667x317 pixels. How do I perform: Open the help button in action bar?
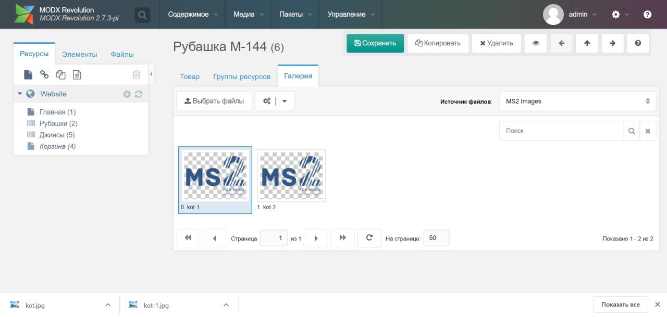click(638, 43)
